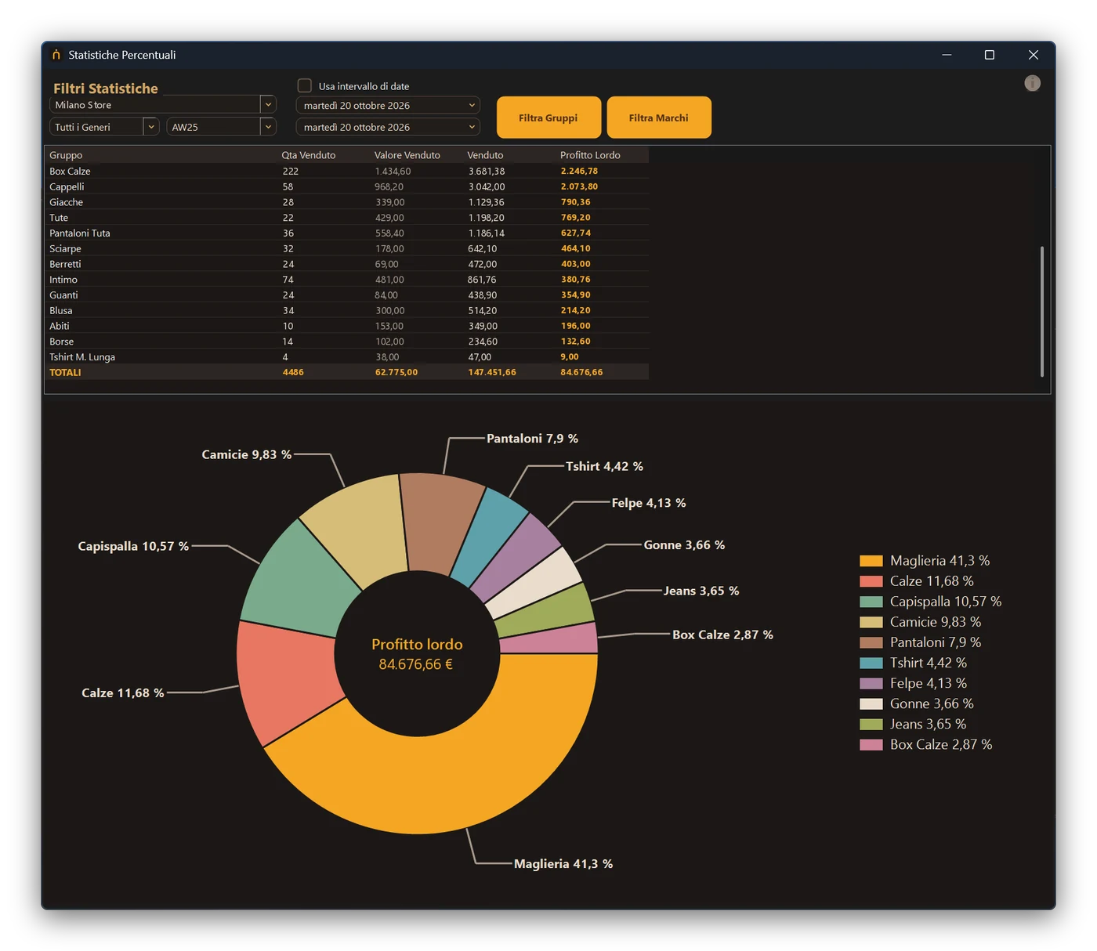
Task: Sort by Gruppo column header
Action: click(x=66, y=155)
